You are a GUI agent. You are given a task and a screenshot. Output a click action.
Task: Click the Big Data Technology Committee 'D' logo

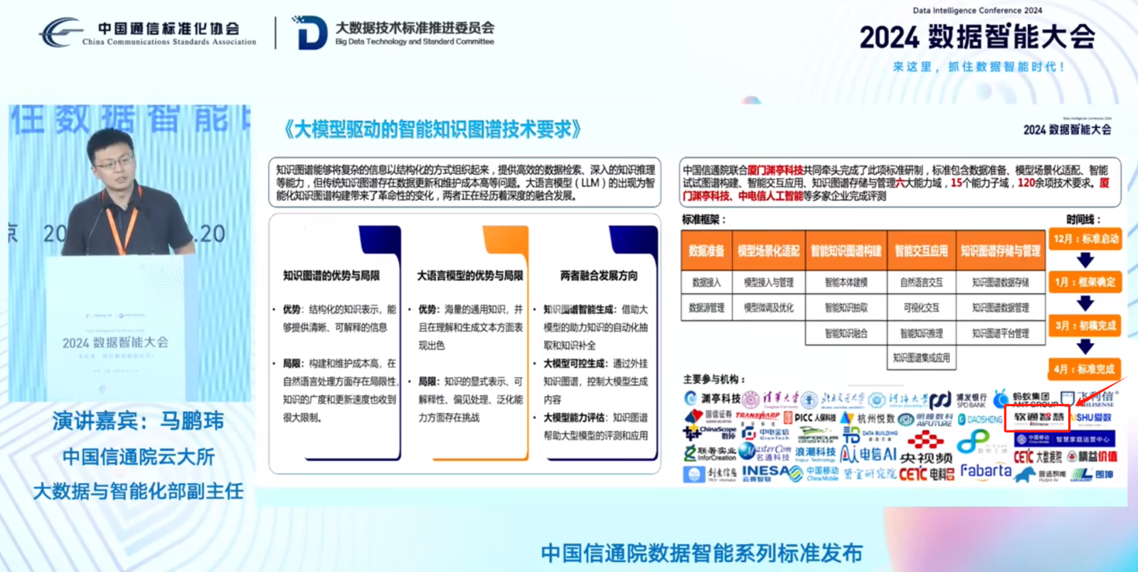(309, 33)
